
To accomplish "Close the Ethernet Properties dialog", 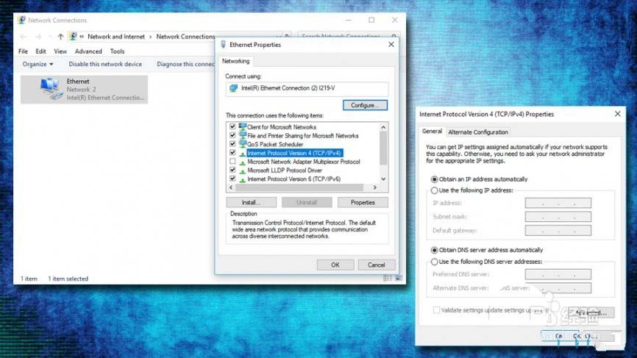I will click(391, 45).
